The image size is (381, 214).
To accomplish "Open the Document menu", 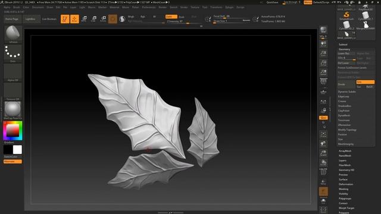I will pos(38,8).
